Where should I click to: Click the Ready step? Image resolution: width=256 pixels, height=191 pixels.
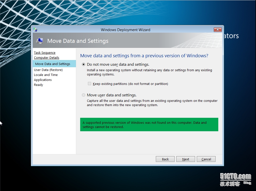point(38,85)
